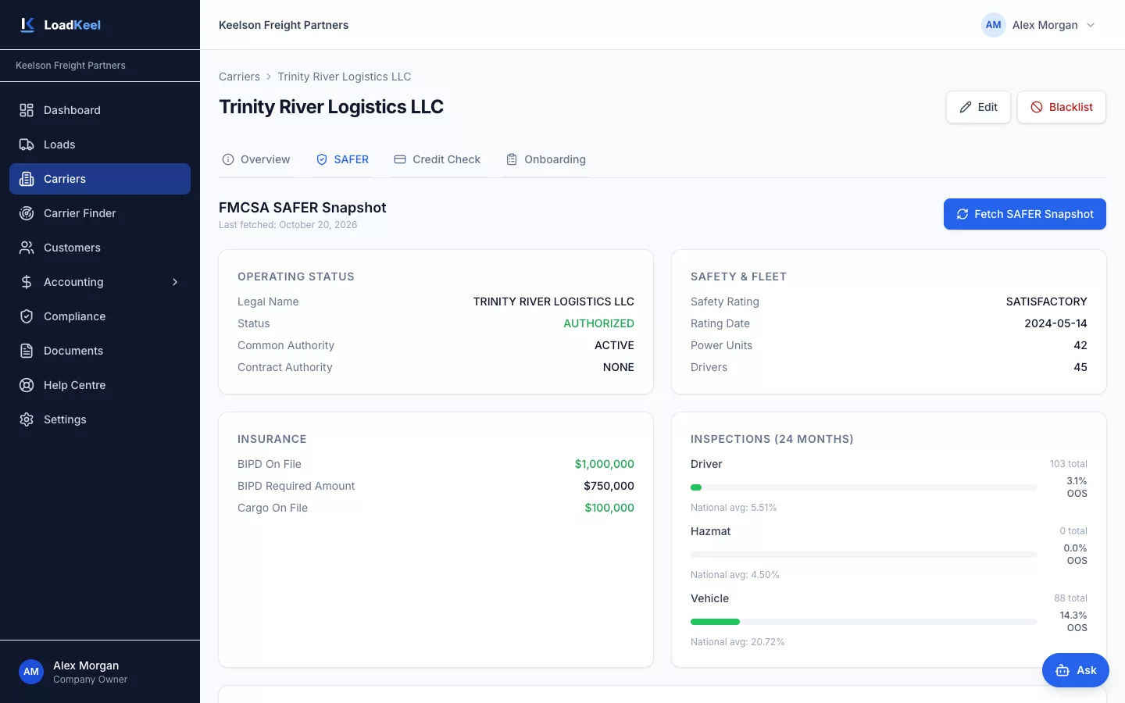Click the SATISFACTORY safety rating value

coord(1047,302)
